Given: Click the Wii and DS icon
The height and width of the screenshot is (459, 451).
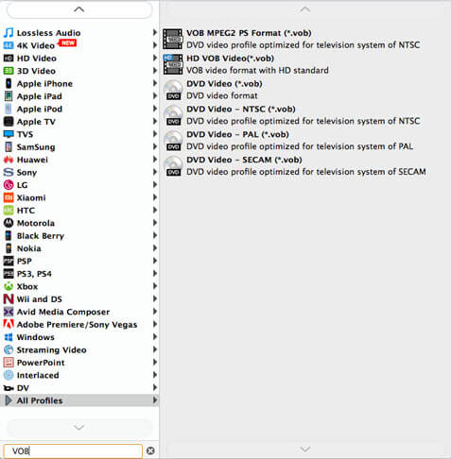Looking at the screenshot, I should [x=9, y=299].
